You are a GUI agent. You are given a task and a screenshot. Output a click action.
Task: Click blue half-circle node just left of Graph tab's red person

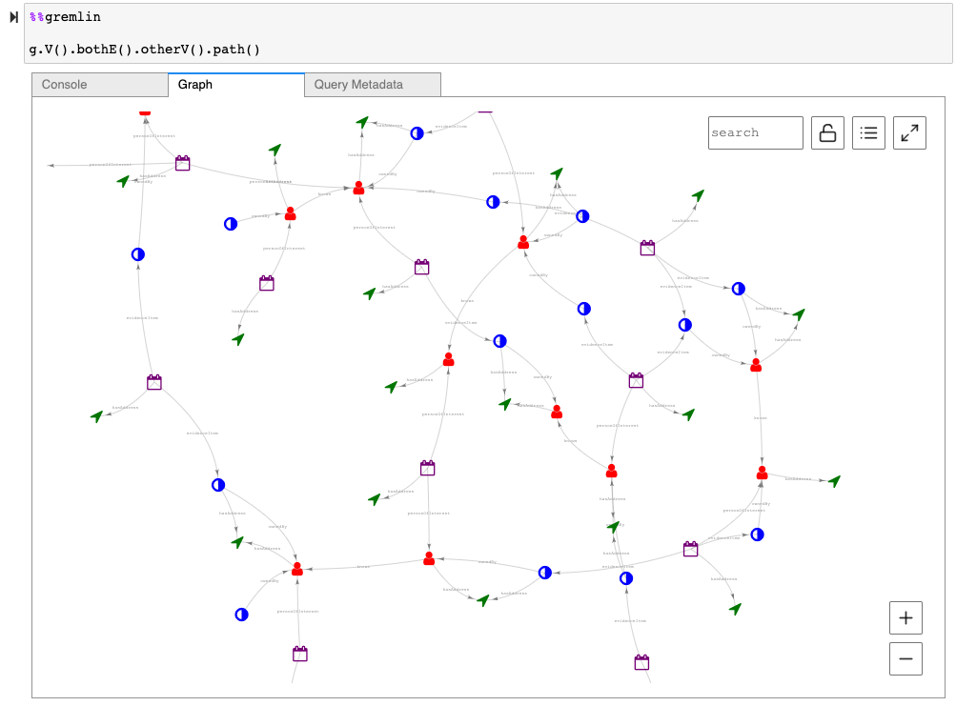point(231,224)
